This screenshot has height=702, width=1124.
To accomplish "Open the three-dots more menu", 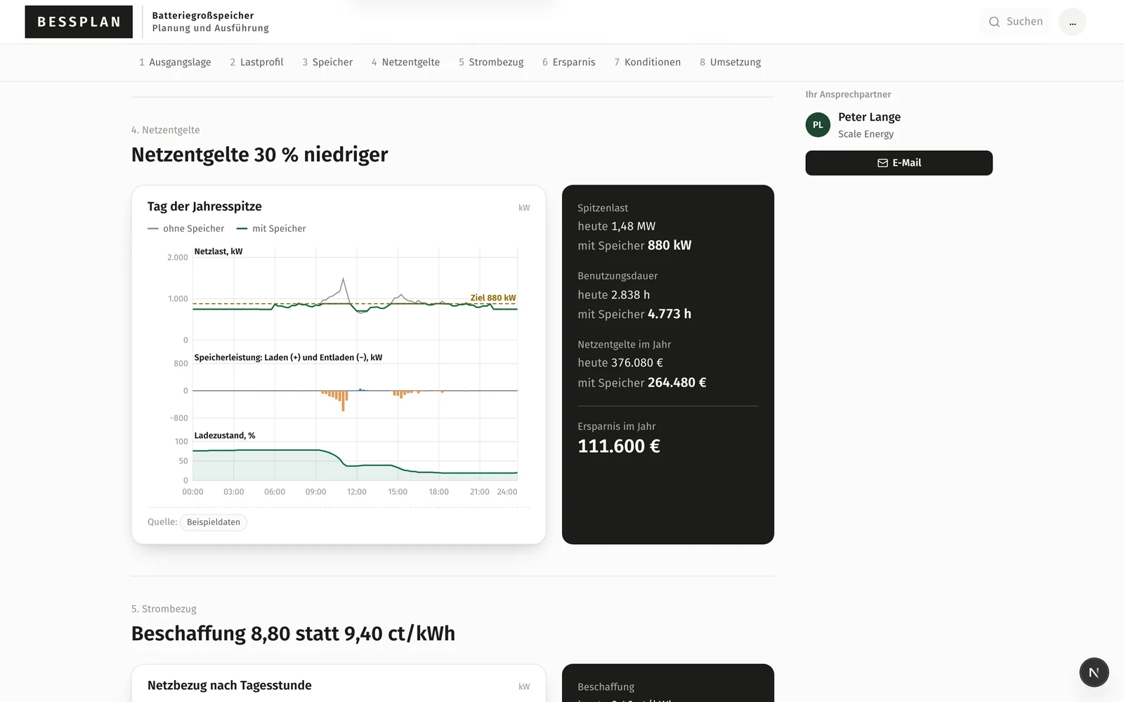I will 1072,22.
